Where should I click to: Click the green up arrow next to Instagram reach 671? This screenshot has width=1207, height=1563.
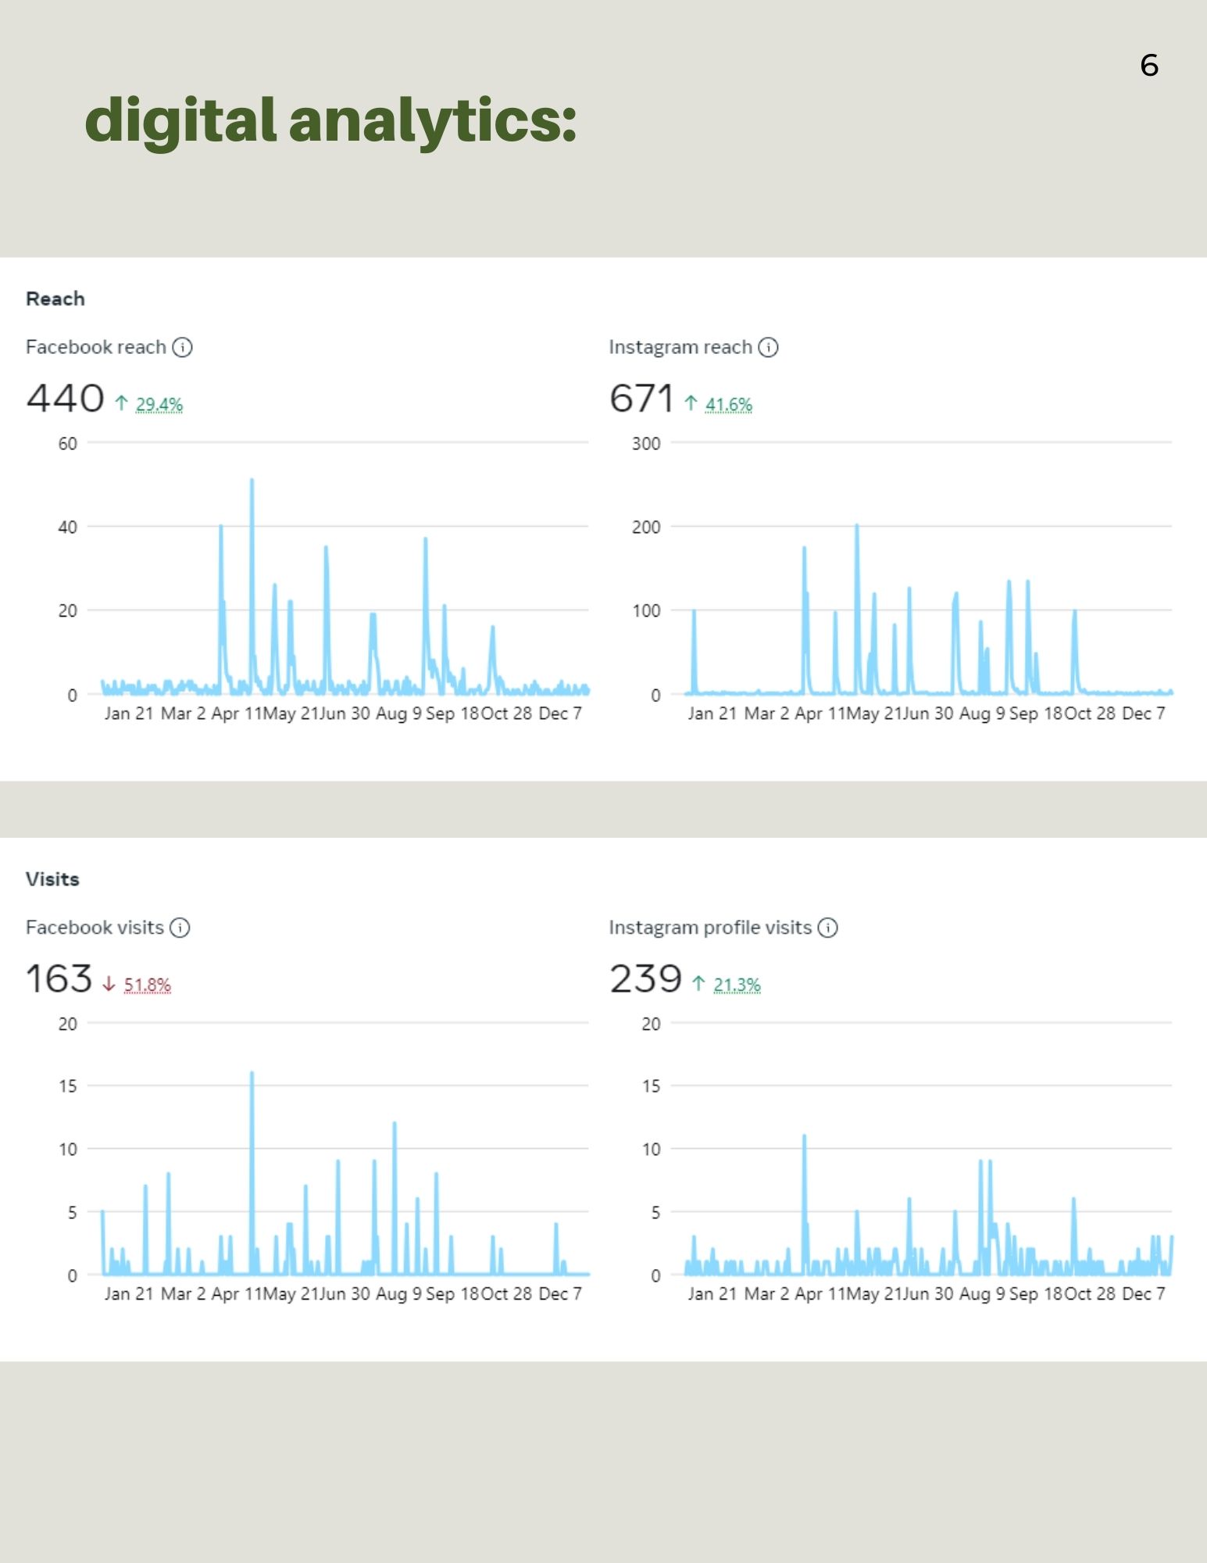click(x=691, y=403)
